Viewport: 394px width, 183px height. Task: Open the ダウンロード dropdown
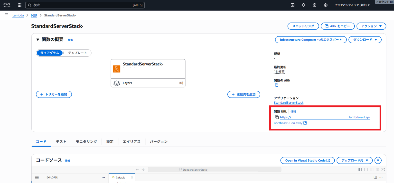(365, 40)
